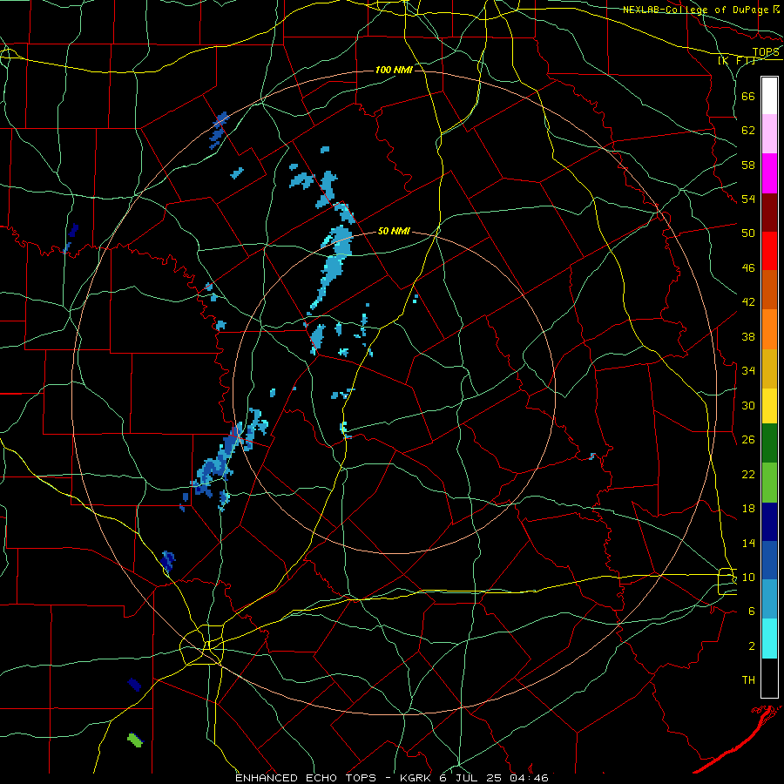Select the light green legend swatch
Screen dimensions: 784x784
[769, 483]
